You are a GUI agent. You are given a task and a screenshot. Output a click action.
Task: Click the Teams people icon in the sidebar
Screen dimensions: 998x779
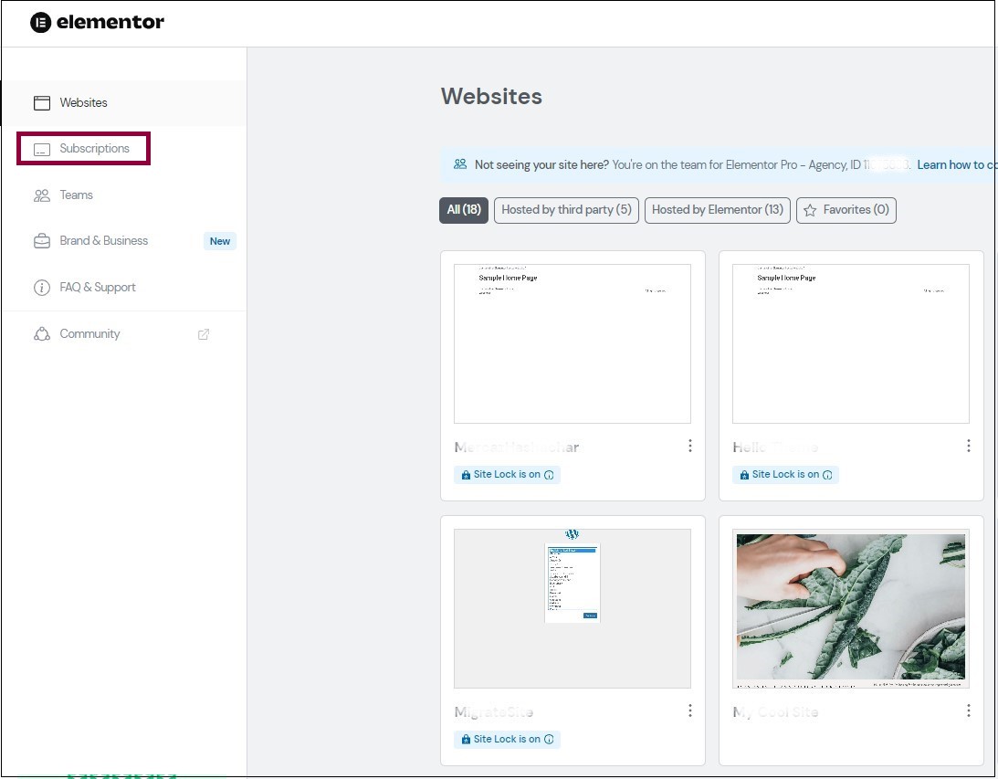[42, 195]
